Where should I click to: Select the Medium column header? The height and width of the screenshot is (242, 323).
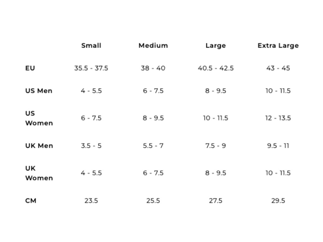click(x=153, y=45)
